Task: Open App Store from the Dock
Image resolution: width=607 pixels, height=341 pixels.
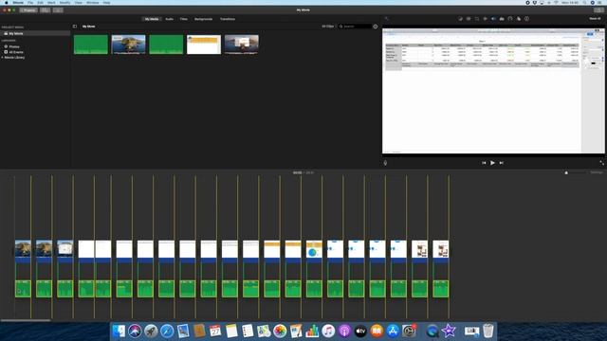Action: click(x=393, y=331)
